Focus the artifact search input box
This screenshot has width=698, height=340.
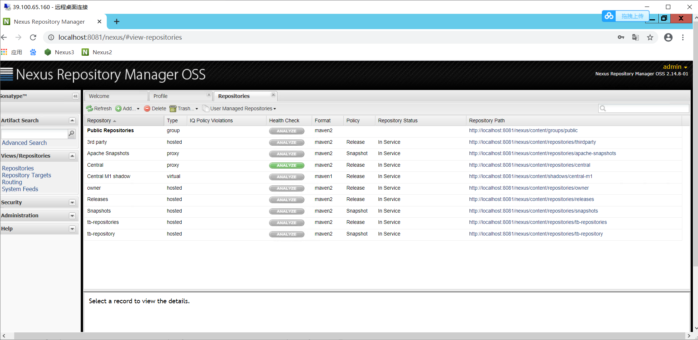pyautogui.click(x=35, y=134)
